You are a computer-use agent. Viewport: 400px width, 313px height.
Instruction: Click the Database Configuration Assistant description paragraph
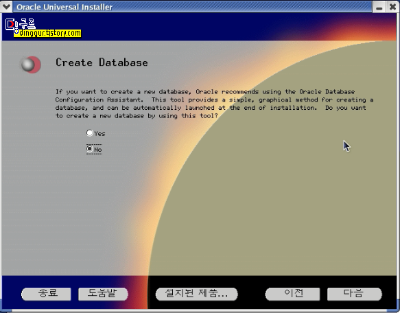tap(214, 104)
